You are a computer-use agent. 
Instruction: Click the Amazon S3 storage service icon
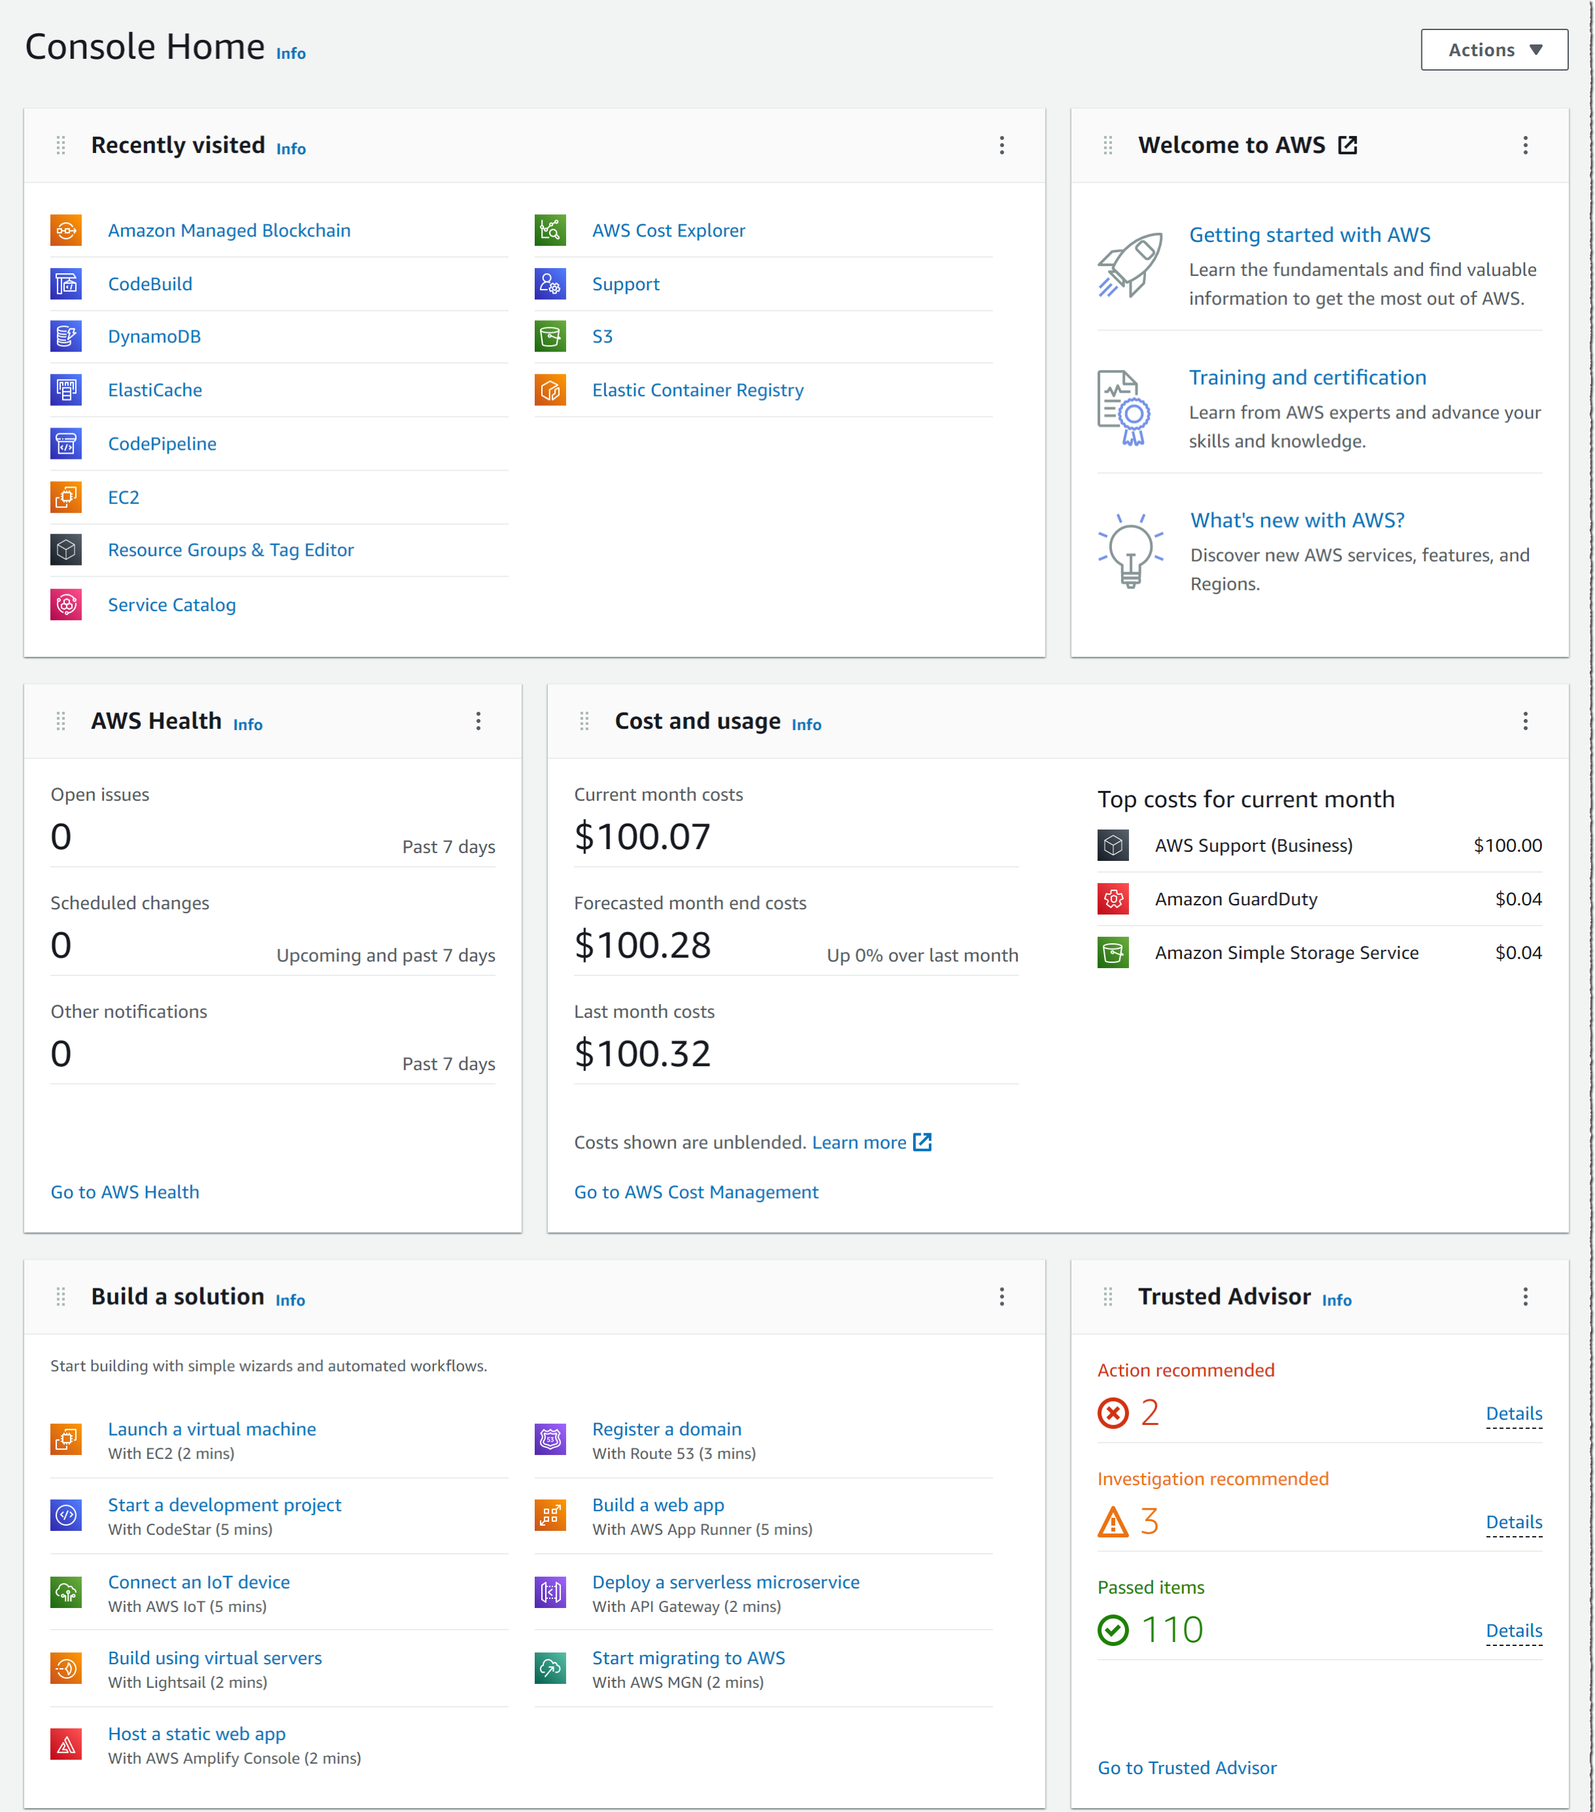pos(552,336)
